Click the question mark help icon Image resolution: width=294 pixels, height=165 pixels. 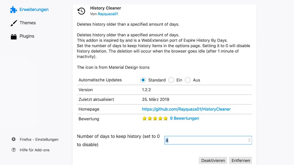coord(14,150)
